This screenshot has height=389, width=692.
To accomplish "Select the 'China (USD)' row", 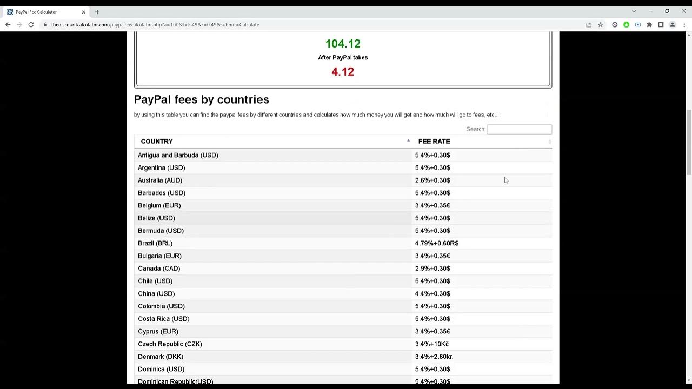I will click(x=343, y=294).
